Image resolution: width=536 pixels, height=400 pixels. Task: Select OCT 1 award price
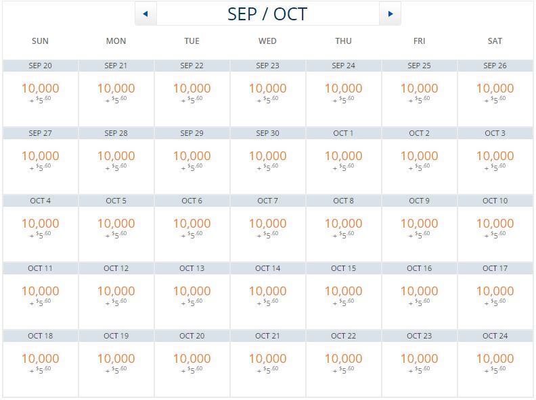[x=344, y=160]
